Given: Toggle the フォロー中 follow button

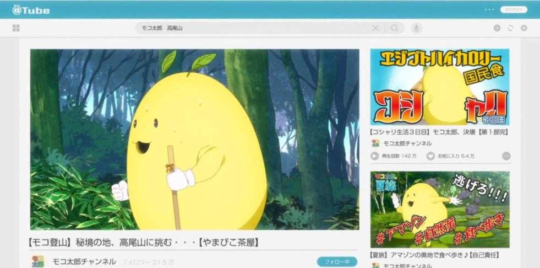Looking at the screenshot, I should point(337,262).
